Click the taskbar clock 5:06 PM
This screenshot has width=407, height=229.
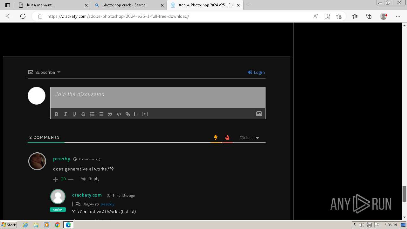point(390,225)
